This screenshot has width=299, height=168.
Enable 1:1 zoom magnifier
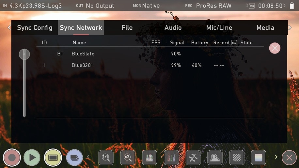pyautogui.click(x=106, y=158)
